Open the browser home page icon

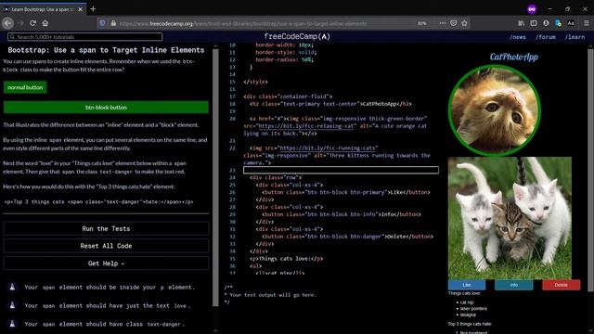(45, 23)
